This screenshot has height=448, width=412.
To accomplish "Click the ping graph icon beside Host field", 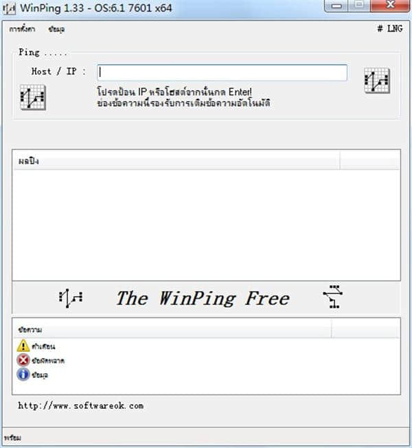I will [x=377, y=80].
